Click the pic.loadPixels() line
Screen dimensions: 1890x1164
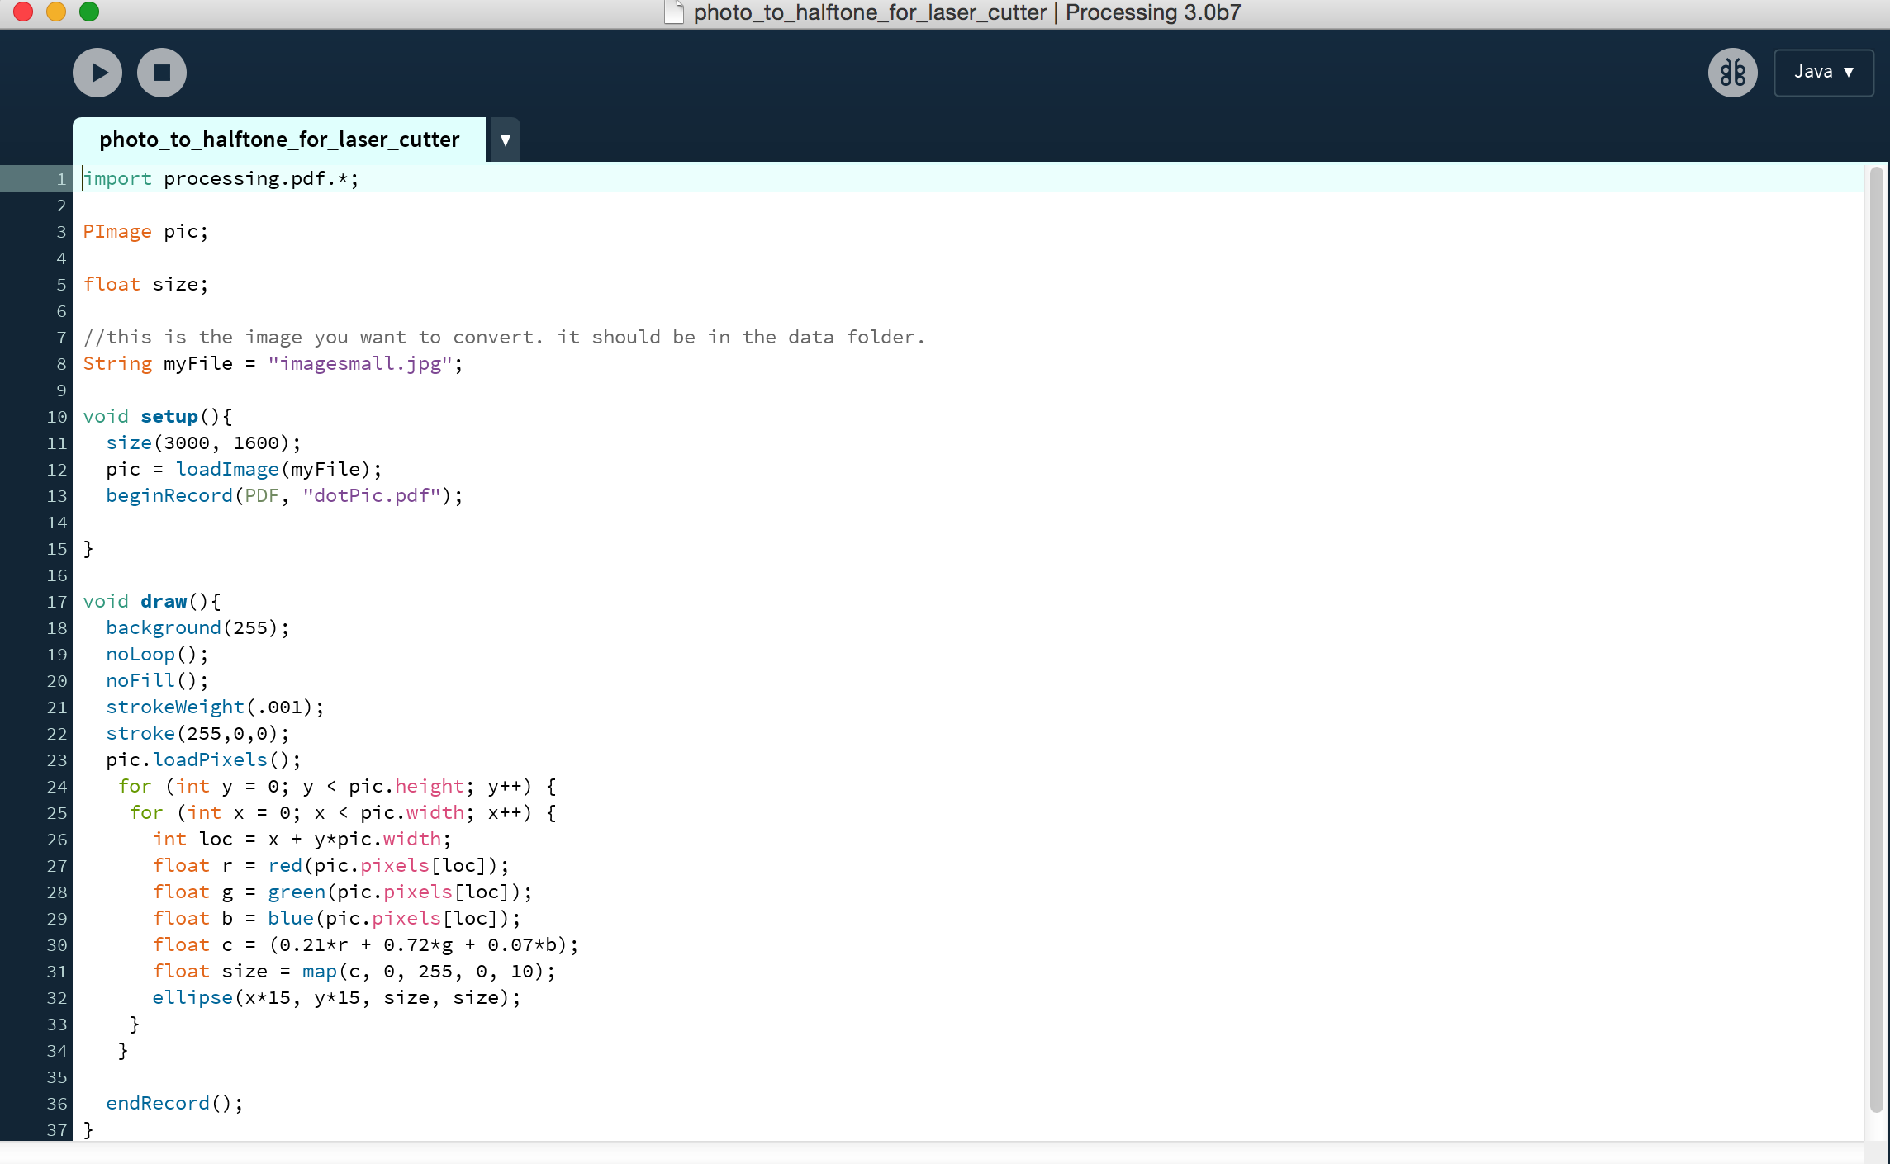click(204, 759)
